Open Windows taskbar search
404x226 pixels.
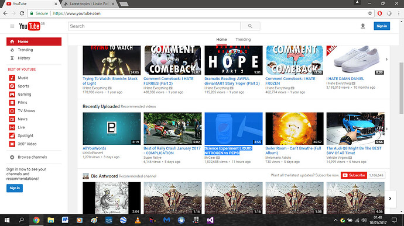(22, 220)
